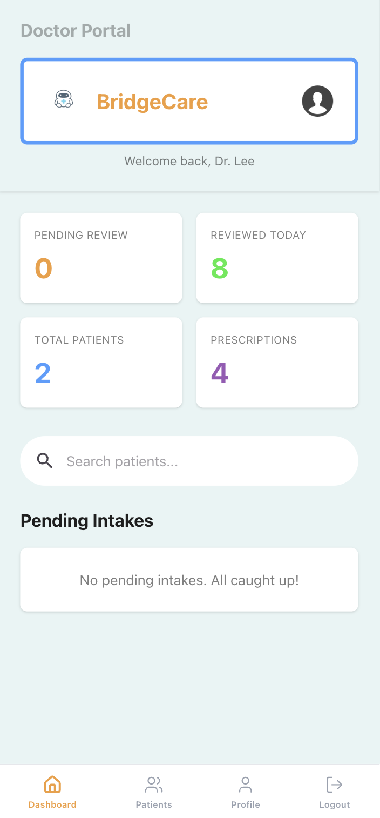The image size is (380, 818).
Task: View the Reviewed Today stat card
Action: pyautogui.click(x=277, y=258)
